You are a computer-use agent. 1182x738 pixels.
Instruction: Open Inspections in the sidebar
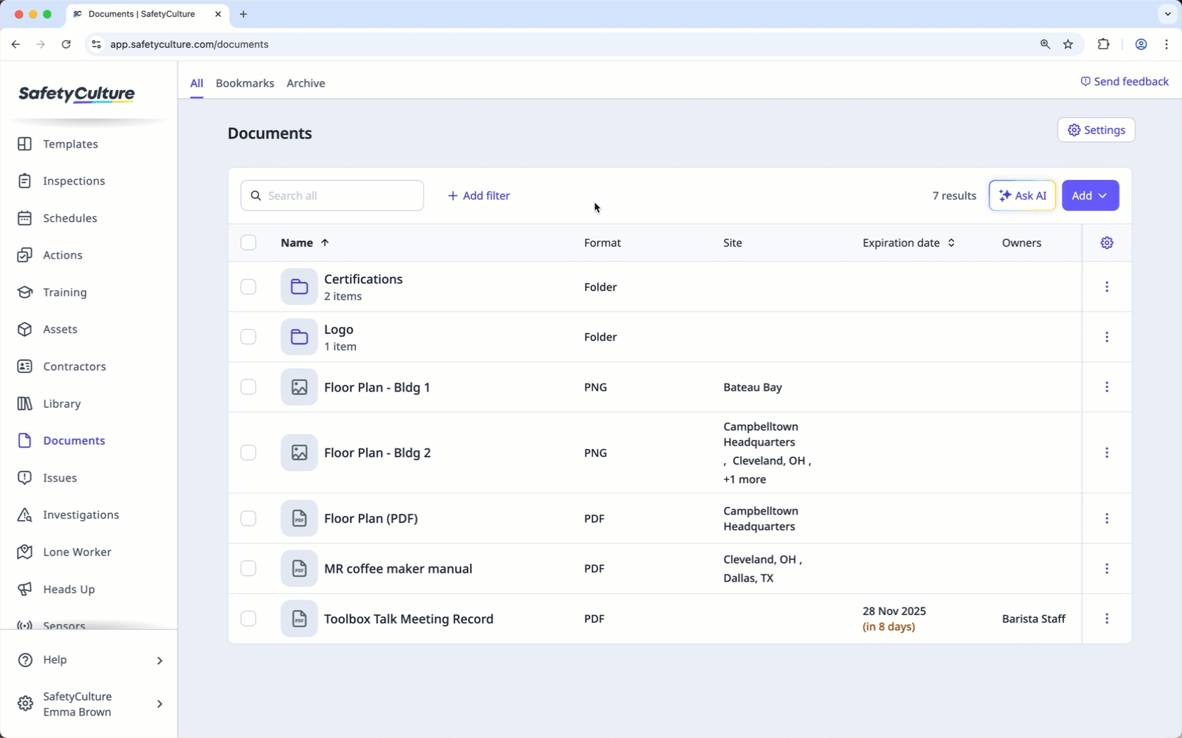pyautogui.click(x=73, y=181)
